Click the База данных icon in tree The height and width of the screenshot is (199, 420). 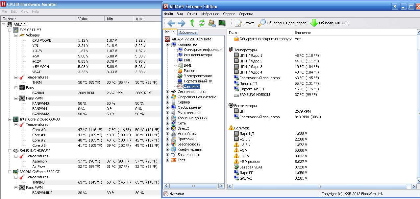click(x=174, y=155)
